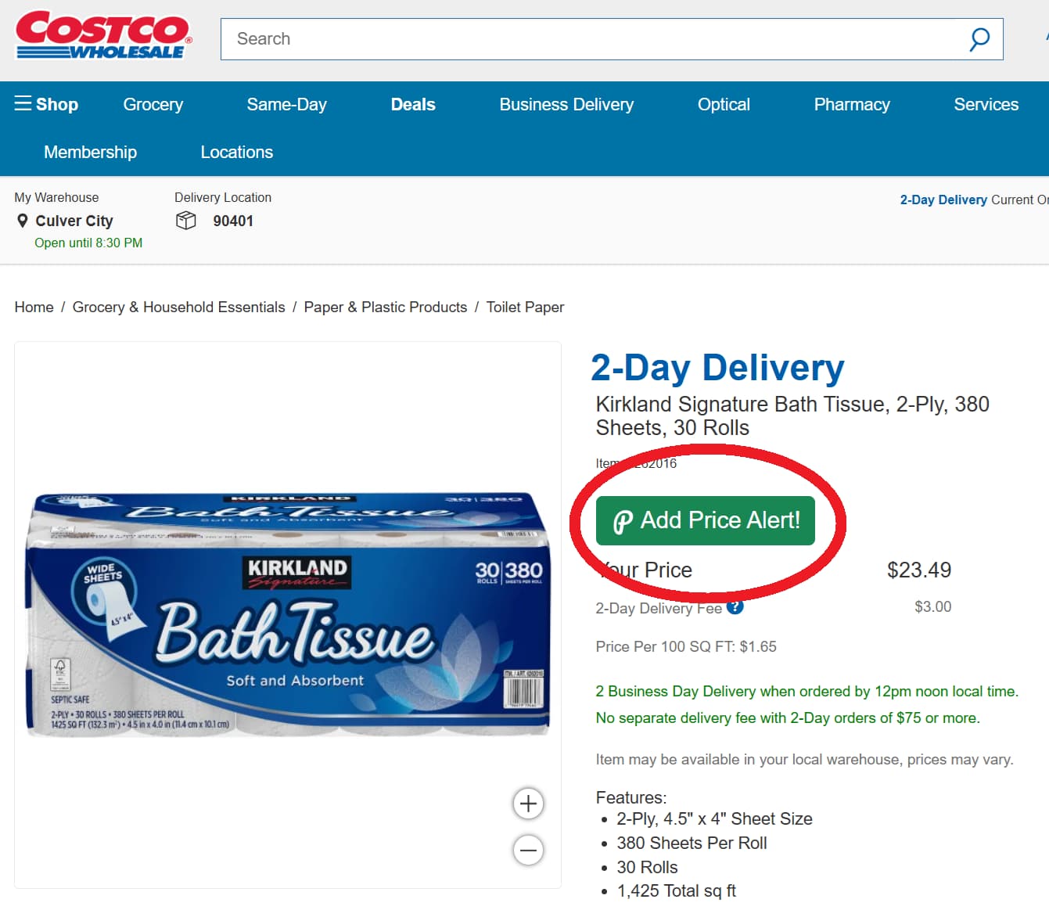1049x910 pixels.
Task: Click the location pin beside Culver City
Action: coord(23,221)
